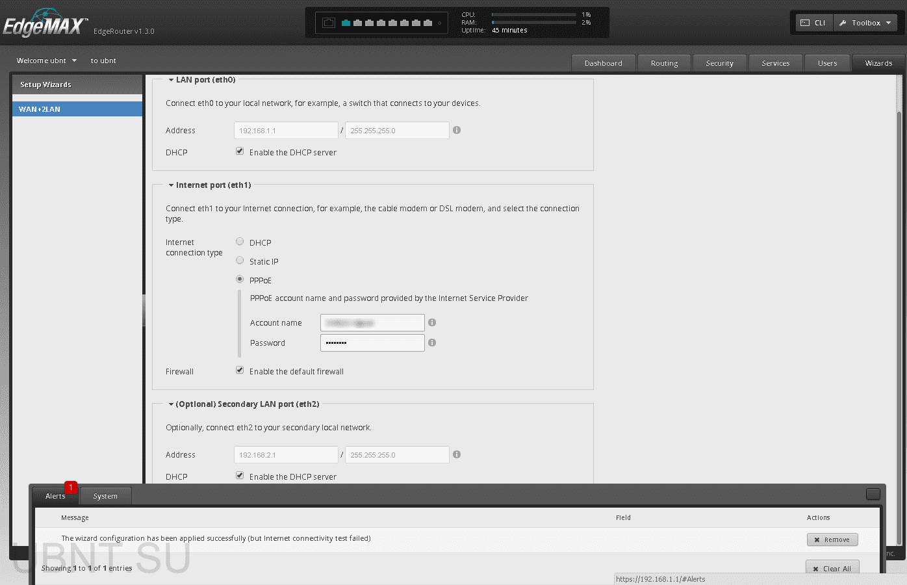The width and height of the screenshot is (907, 585).
Task: Open the Toolbox menu
Action: pos(865,22)
